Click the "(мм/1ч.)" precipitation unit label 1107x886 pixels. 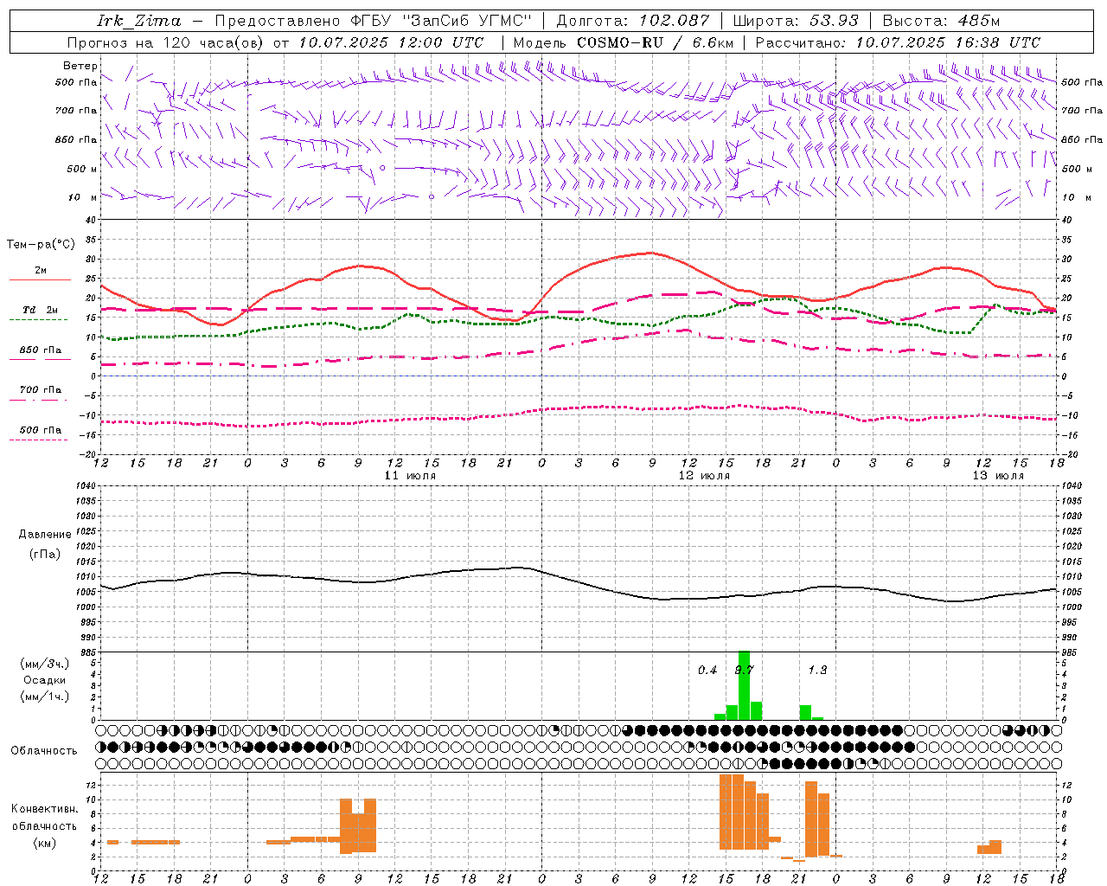tap(45, 697)
